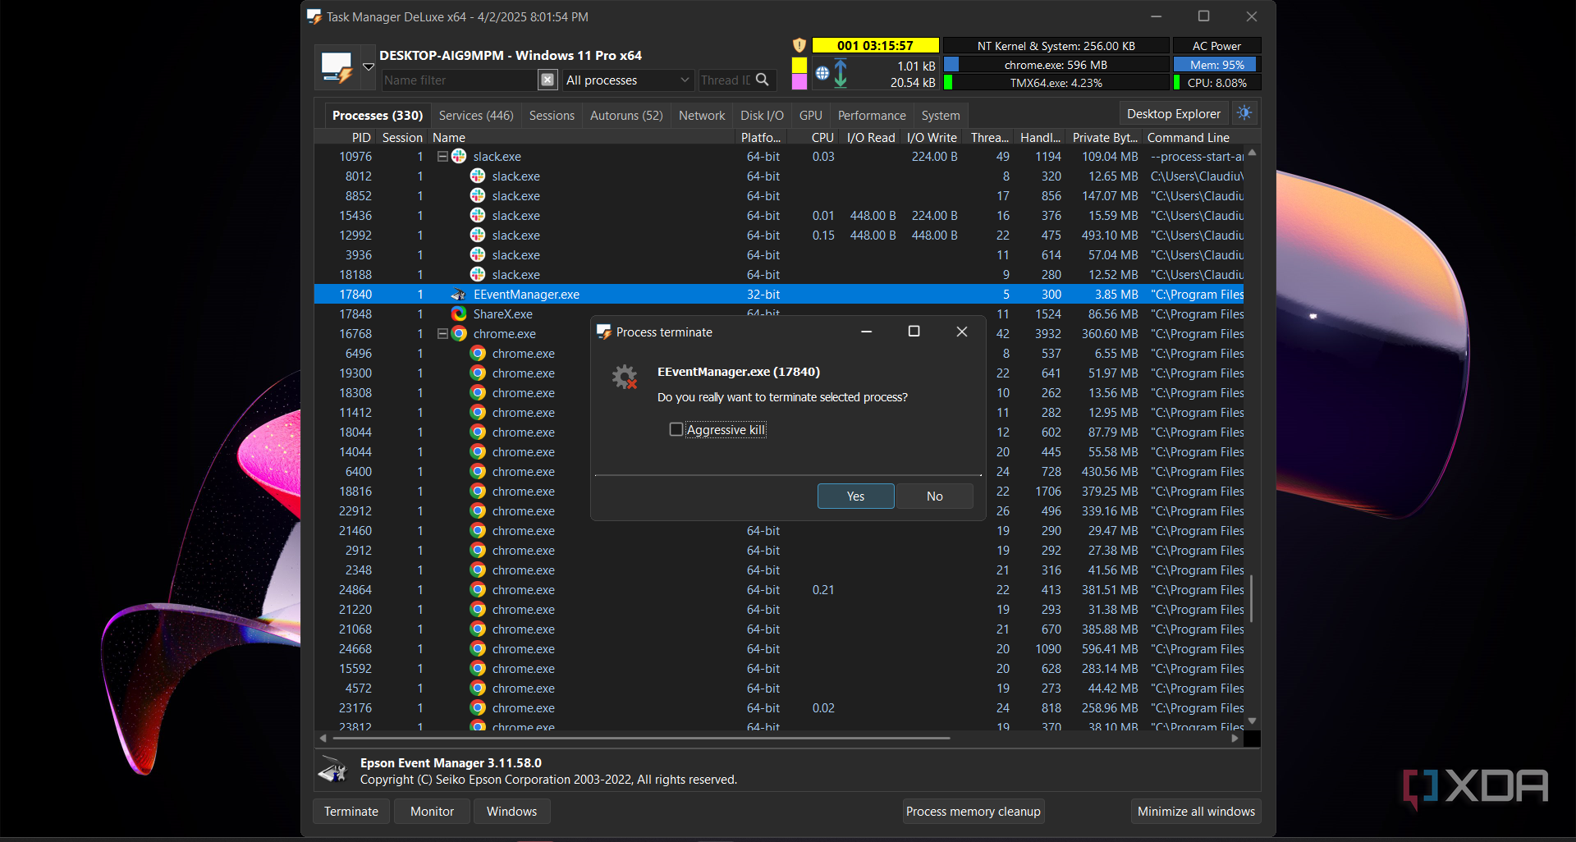Switch to the Services (446) tab
The width and height of the screenshot is (1576, 842).
[x=476, y=116]
